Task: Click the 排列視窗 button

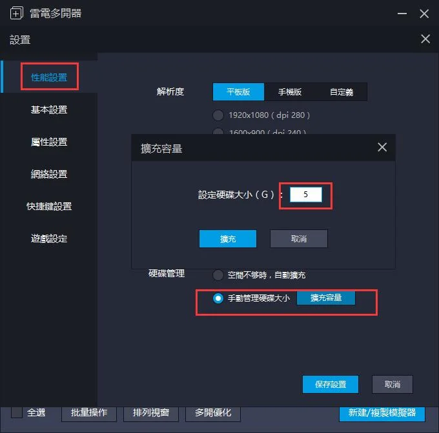Action: point(151,413)
